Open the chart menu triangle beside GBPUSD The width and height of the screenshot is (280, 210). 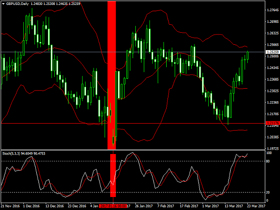pos(3,4)
